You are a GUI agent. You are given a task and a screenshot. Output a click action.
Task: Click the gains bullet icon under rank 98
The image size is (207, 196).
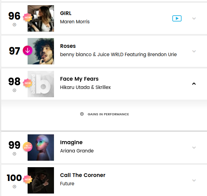click(x=14, y=90)
